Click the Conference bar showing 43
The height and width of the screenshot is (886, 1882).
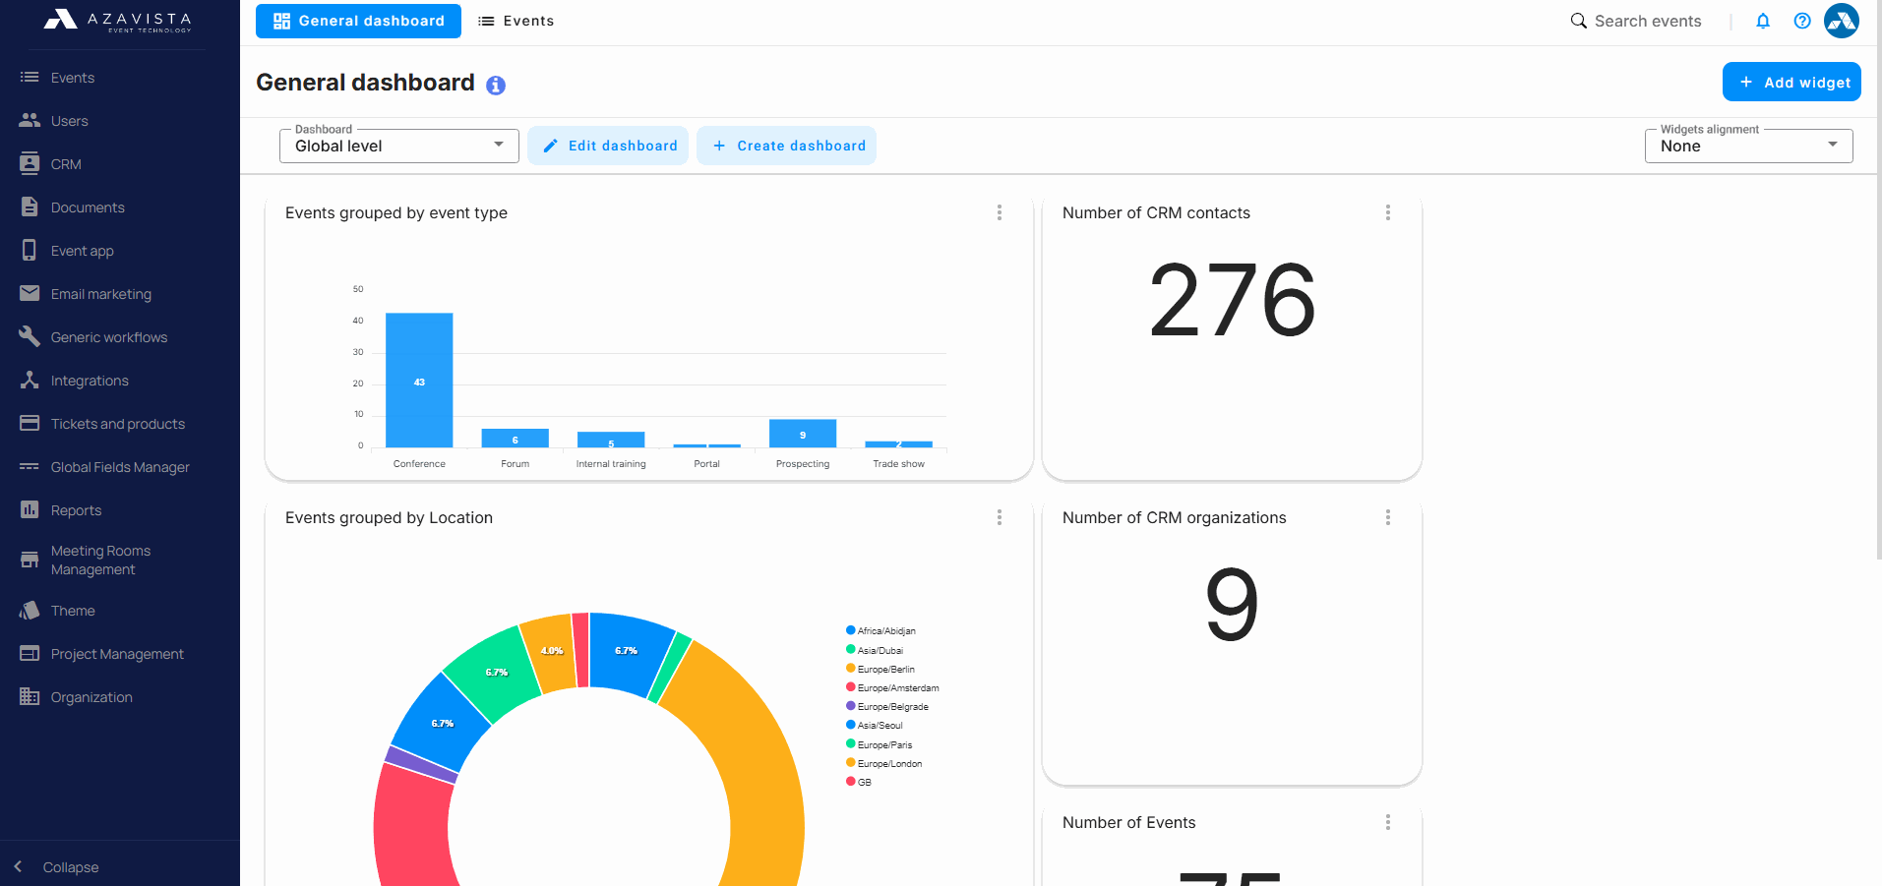(x=419, y=381)
